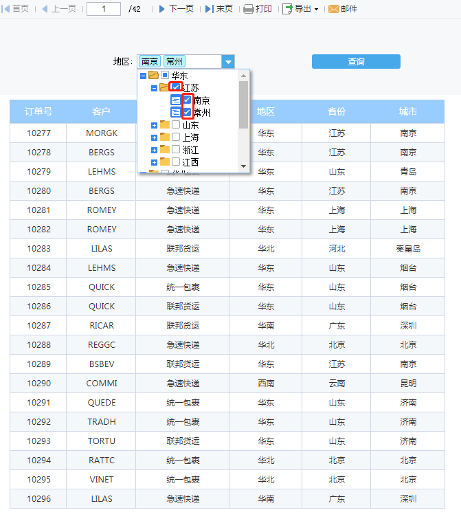
Task: Click the 地区 column header
Action: pos(266,111)
